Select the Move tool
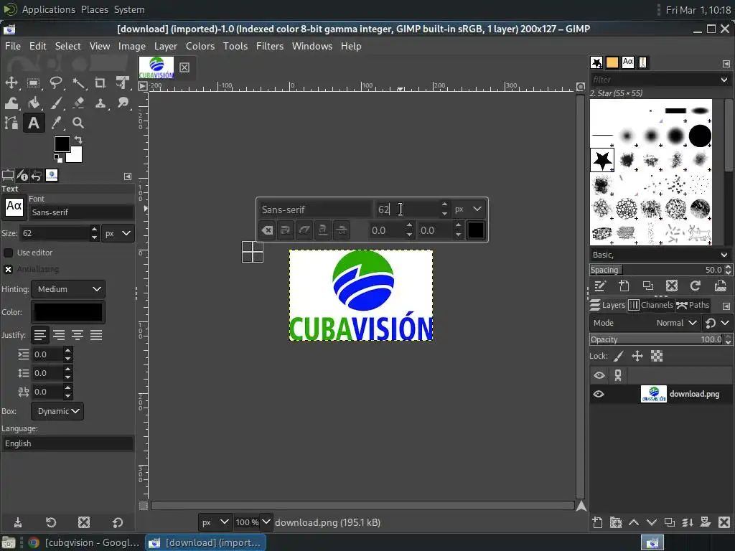This screenshot has height=551, width=735. [x=11, y=83]
